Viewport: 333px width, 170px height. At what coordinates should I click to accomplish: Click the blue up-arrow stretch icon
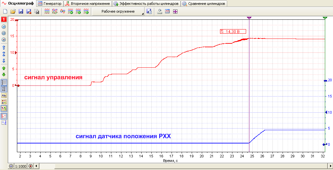4,47
